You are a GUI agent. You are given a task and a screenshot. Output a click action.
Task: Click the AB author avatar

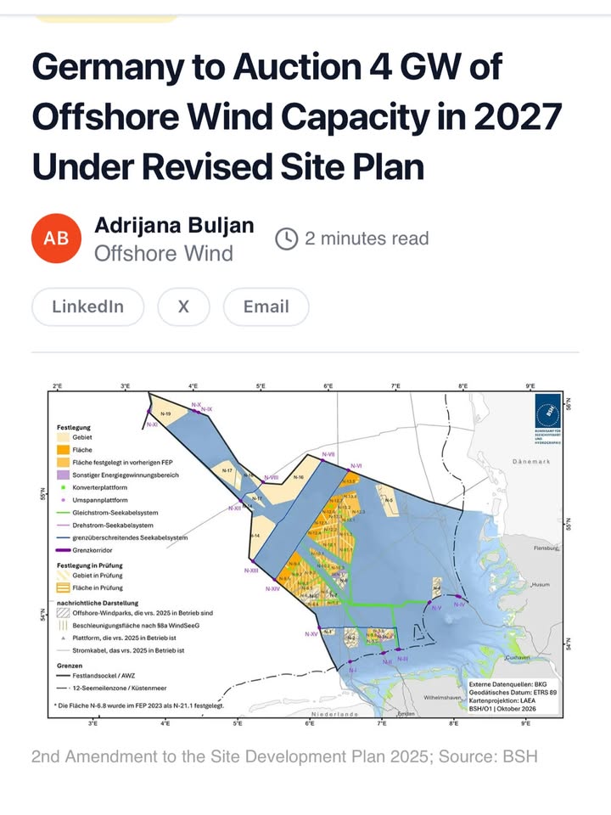56,238
